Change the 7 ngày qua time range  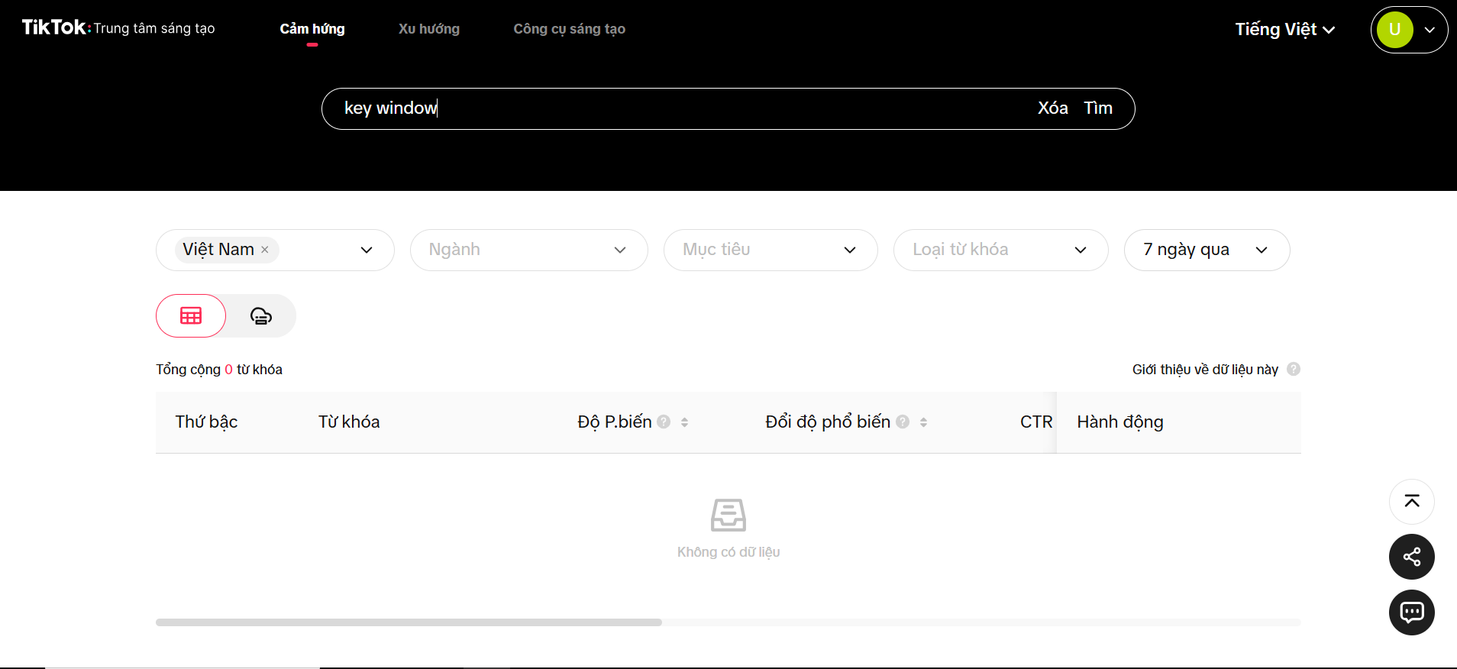coord(1207,250)
